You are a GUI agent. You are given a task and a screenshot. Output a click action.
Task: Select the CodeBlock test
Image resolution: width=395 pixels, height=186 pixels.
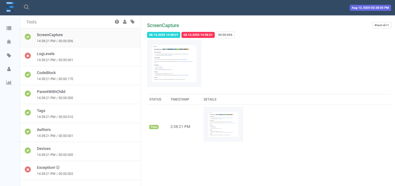tap(80, 76)
